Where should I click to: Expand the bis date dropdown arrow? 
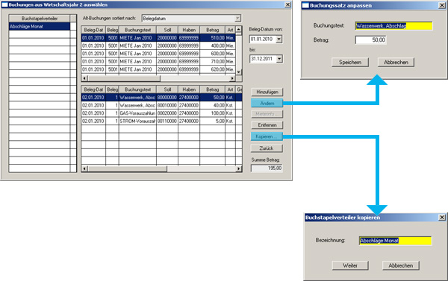tap(279, 59)
